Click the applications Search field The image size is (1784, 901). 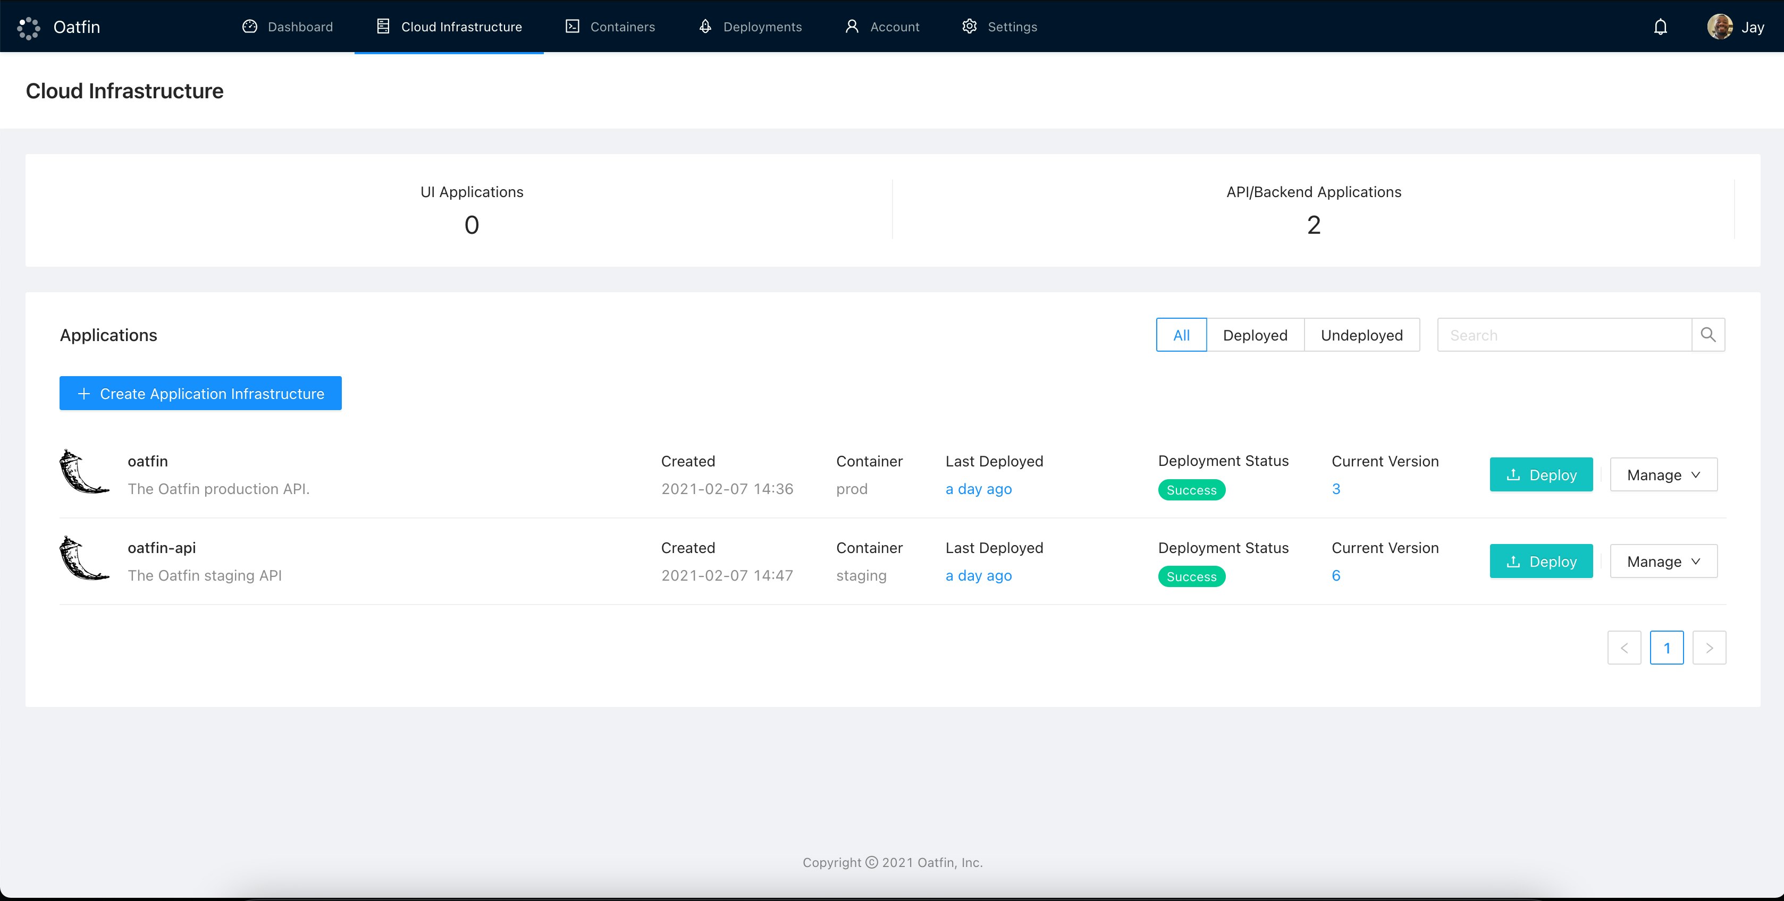click(x=1564, y=335)
